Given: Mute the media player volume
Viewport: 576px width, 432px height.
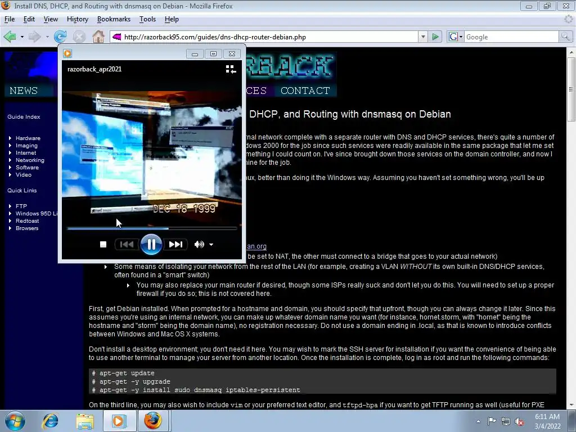Looking at the screenshot, I should [x=199, y=244].
